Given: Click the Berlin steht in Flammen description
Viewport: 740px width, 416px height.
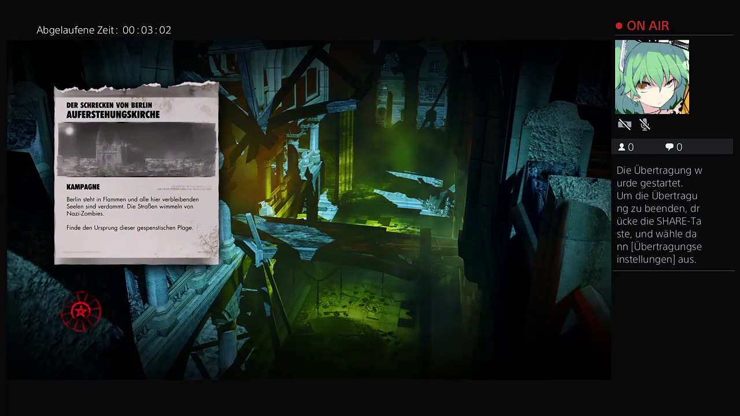Looking at the screenshot, I should (132, 206).
